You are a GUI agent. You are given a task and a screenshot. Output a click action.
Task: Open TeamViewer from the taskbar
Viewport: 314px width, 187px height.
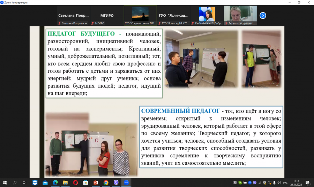pos(35,182)
